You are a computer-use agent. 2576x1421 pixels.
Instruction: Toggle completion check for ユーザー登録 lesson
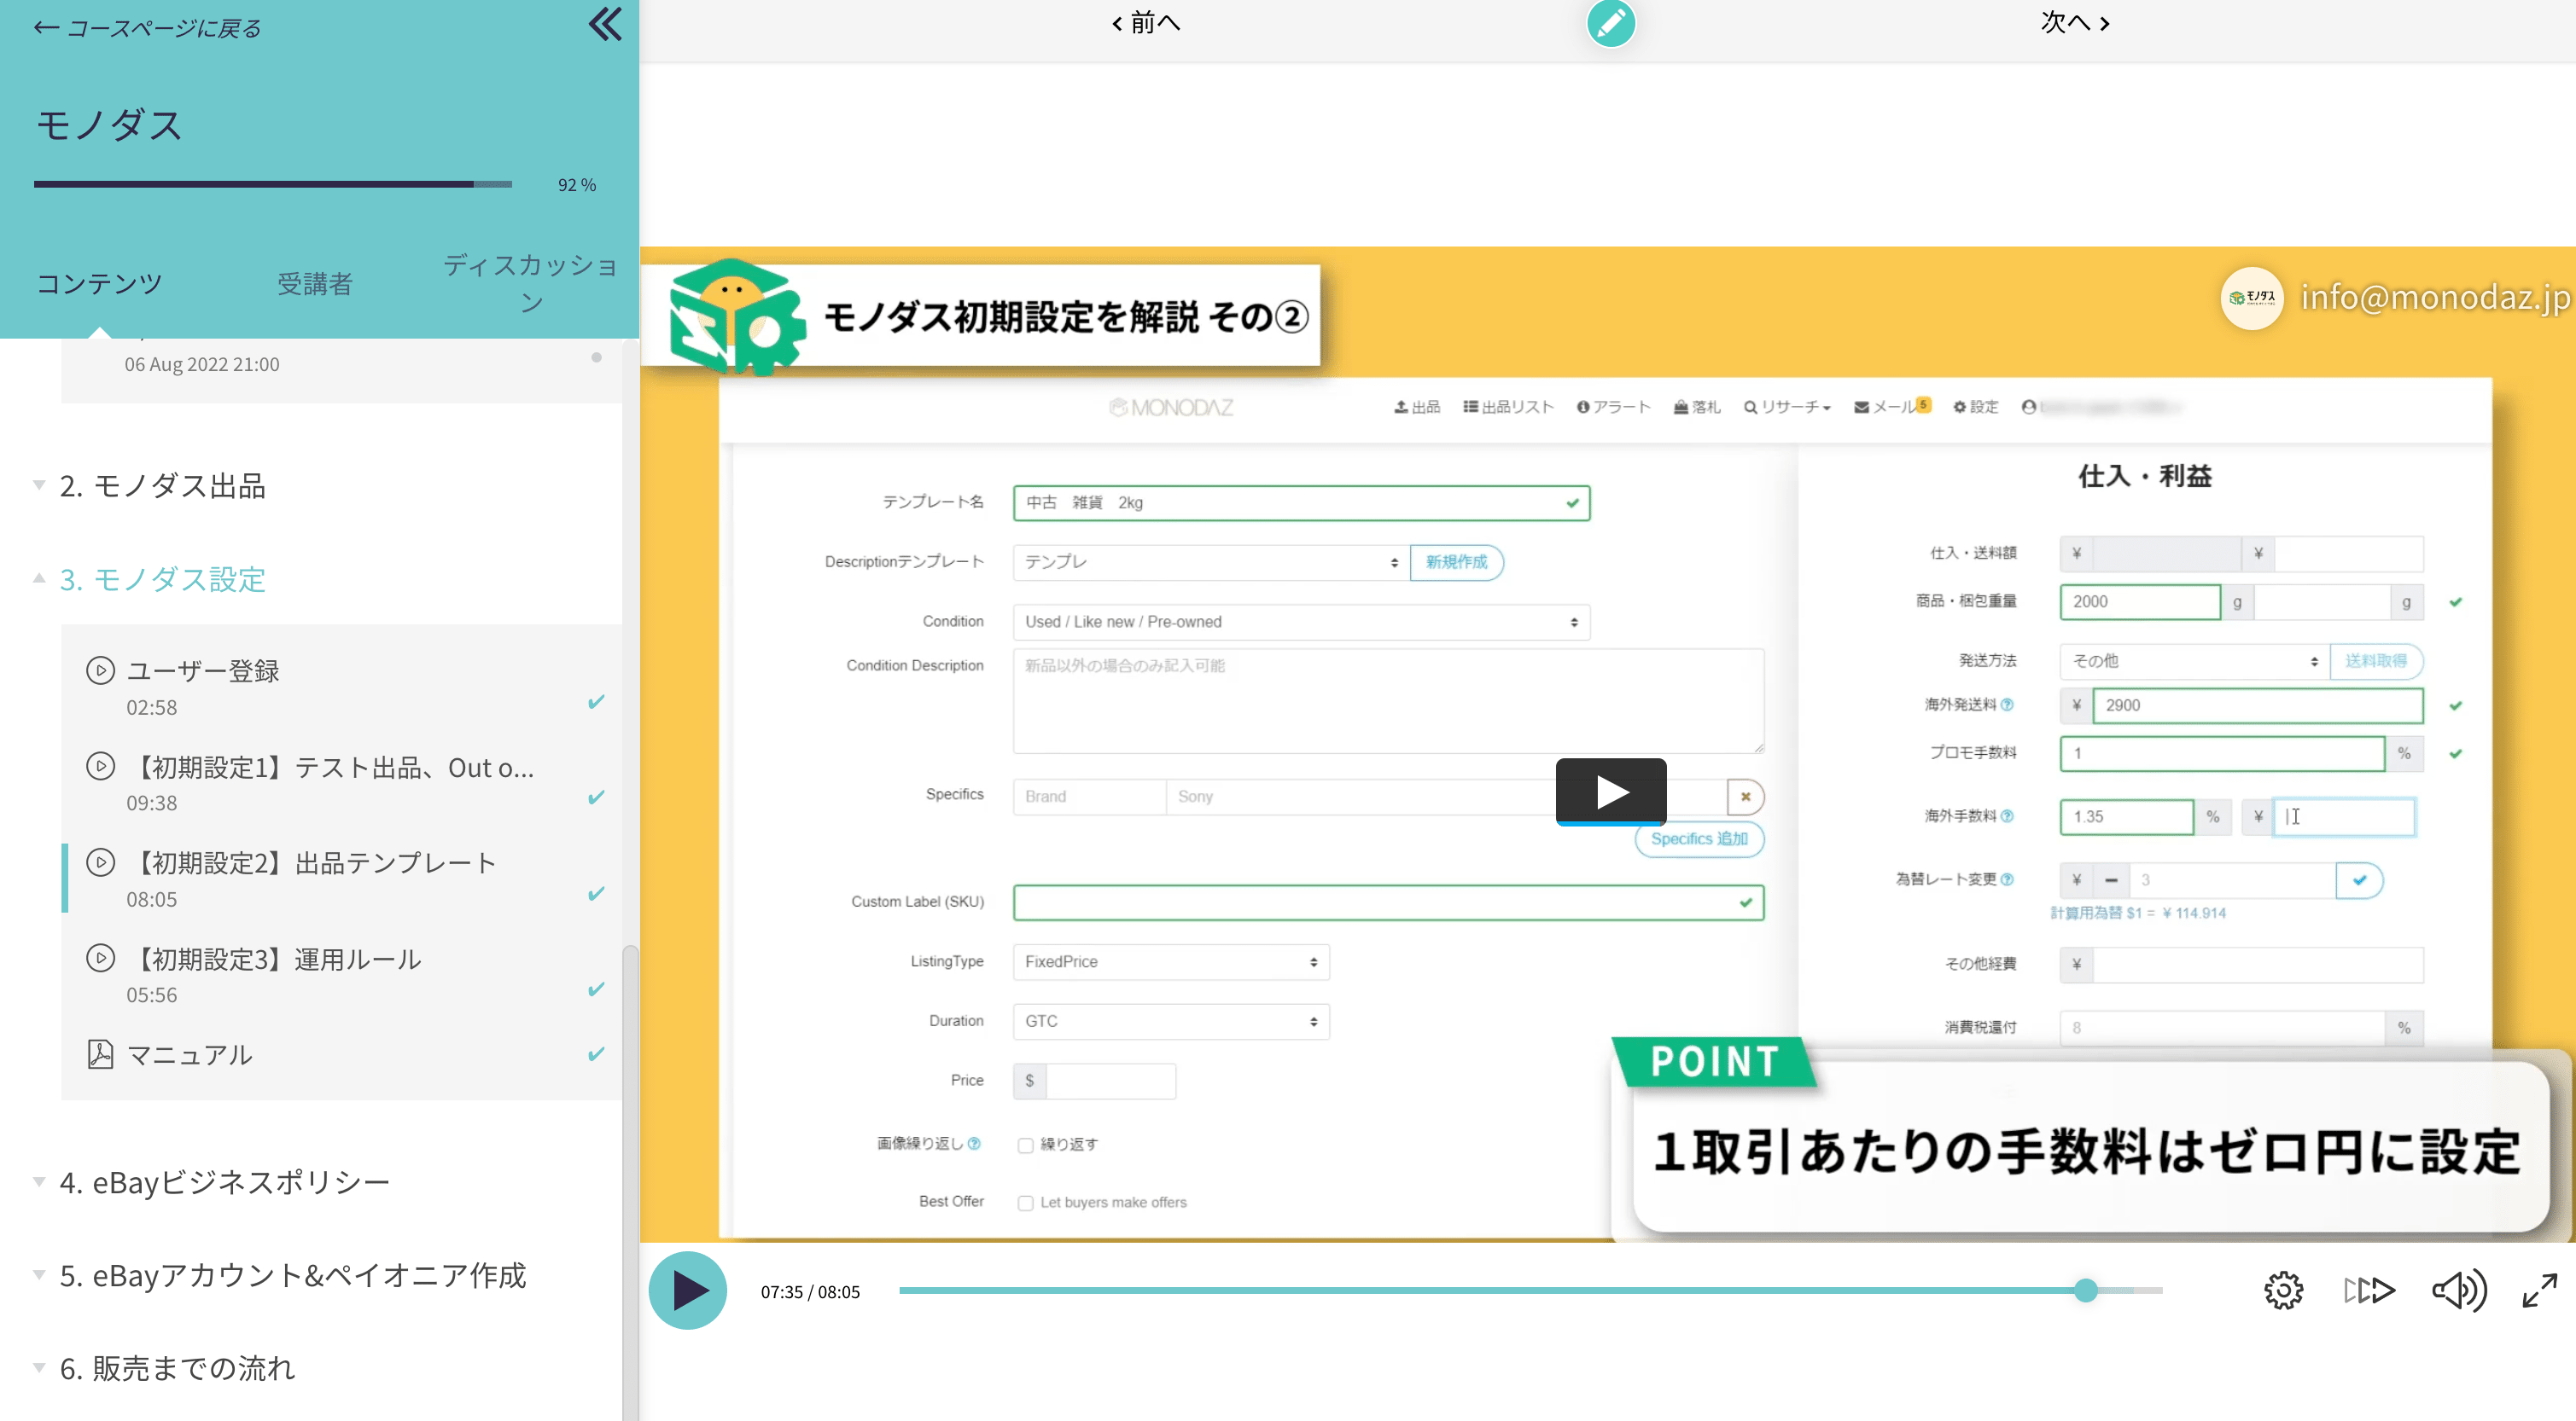(596, 701)
